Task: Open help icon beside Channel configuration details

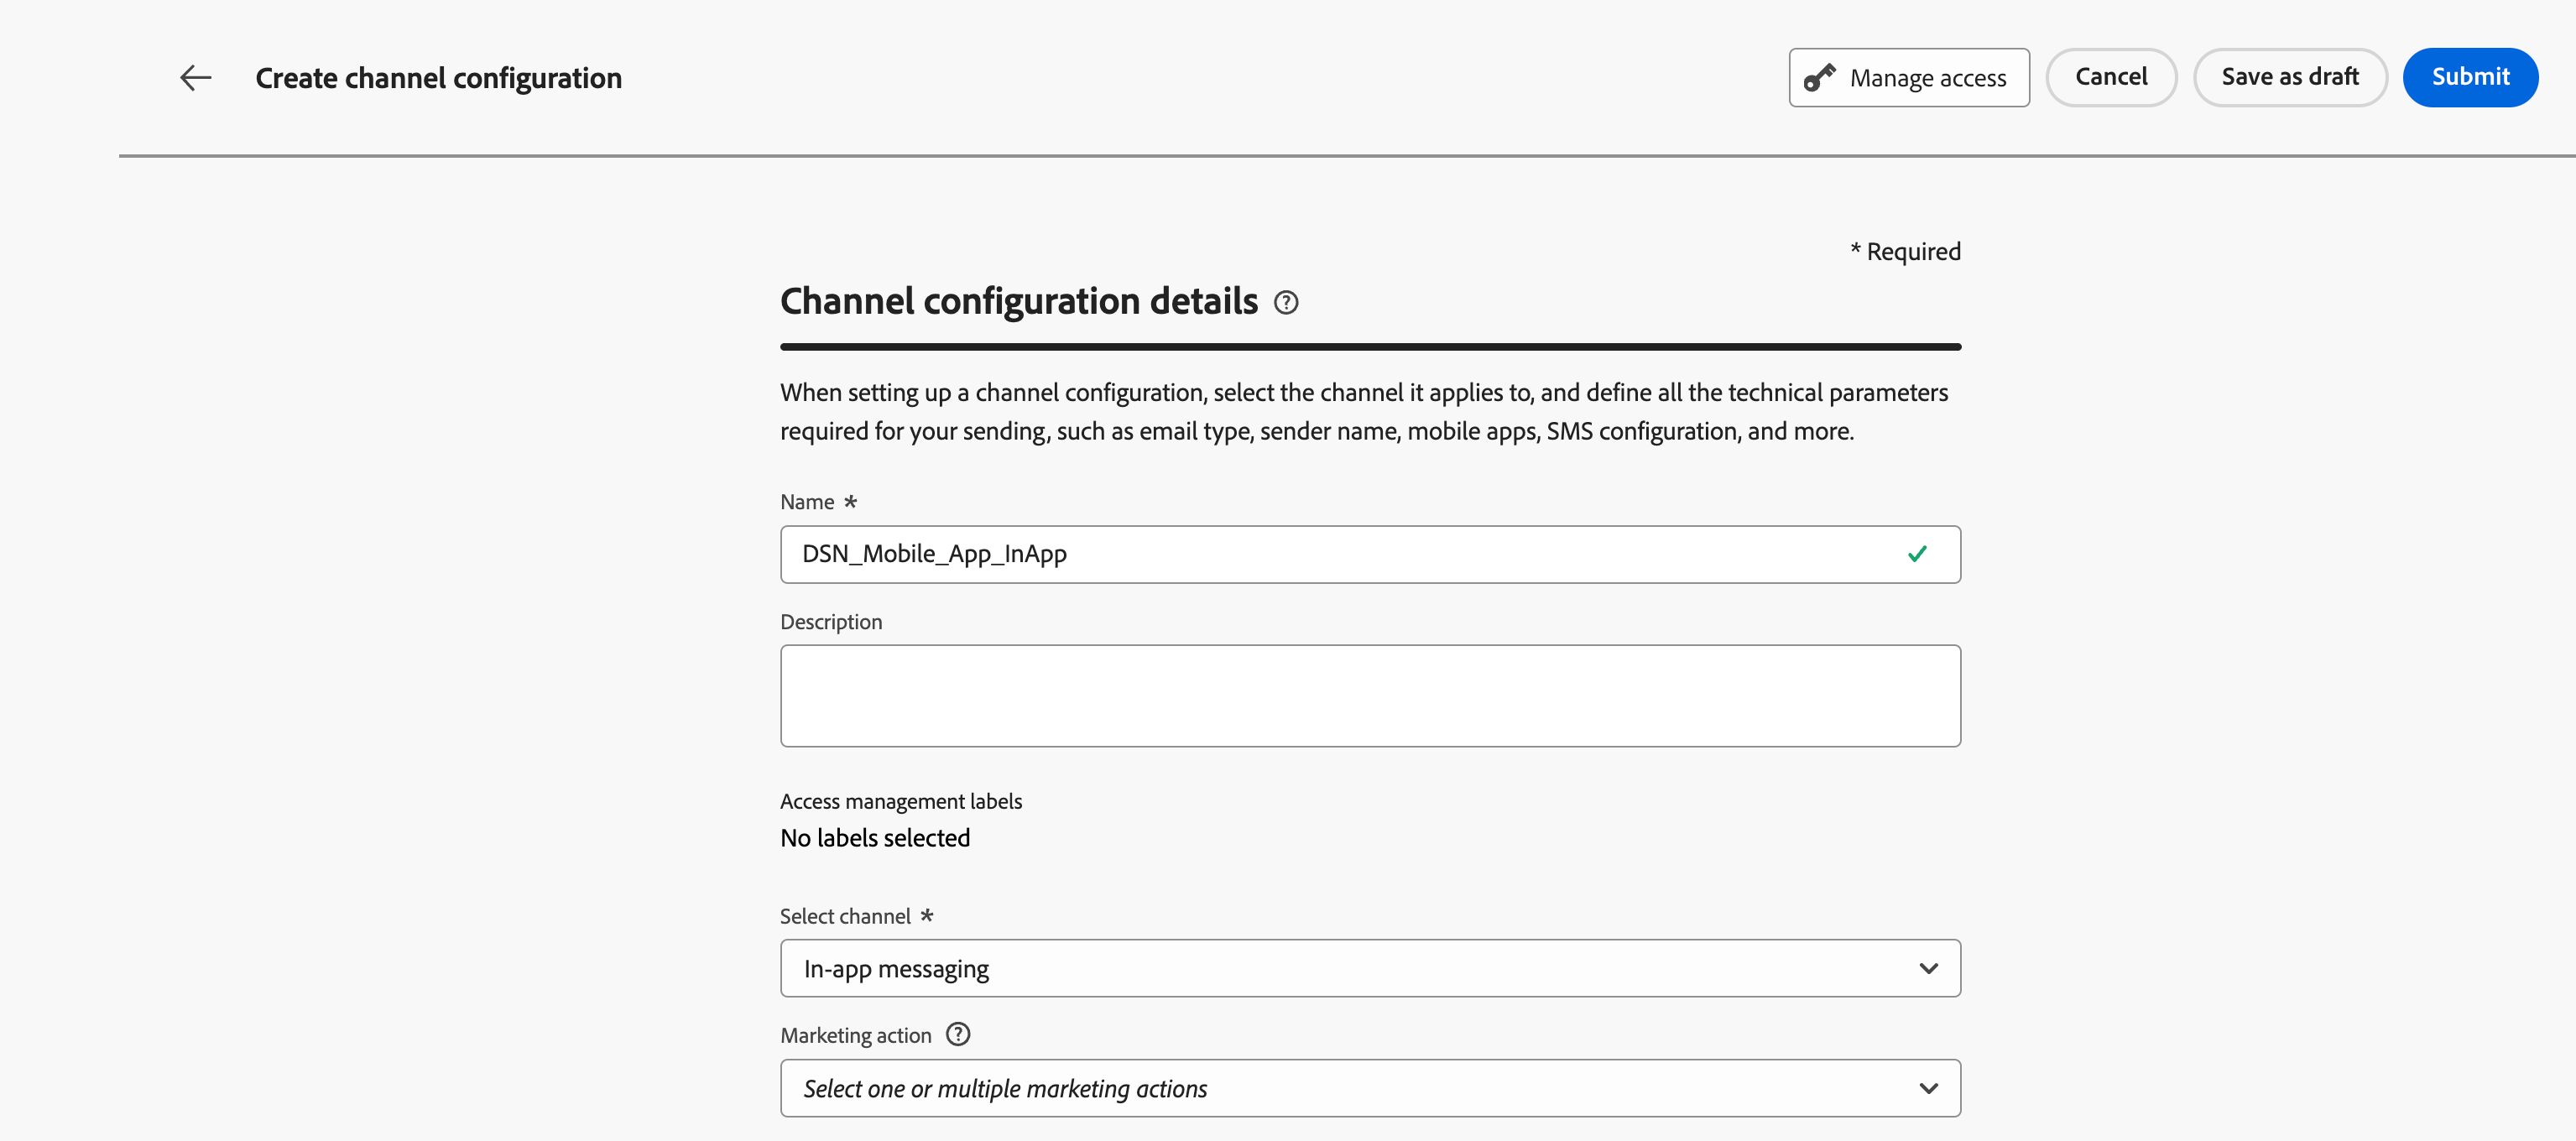Action: click(1286, 302)
